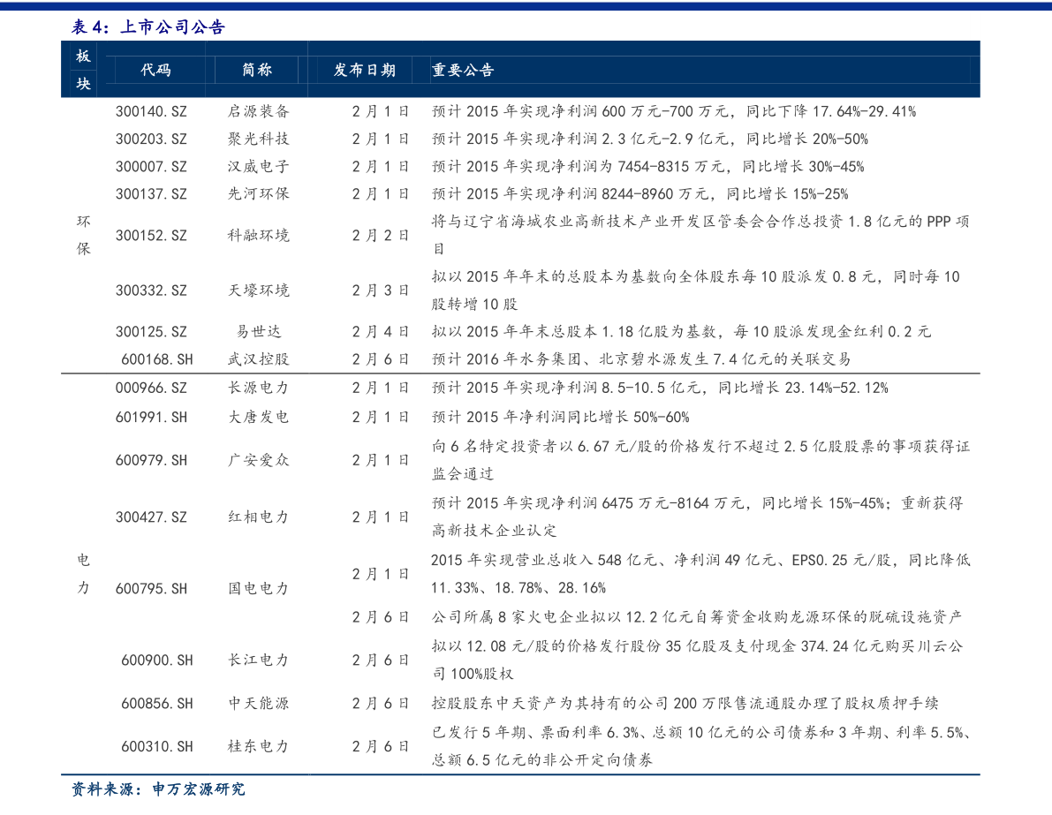Select company name 桂东电力
This screenshot has width=1052, height=815.
click(x=258, y=747)
